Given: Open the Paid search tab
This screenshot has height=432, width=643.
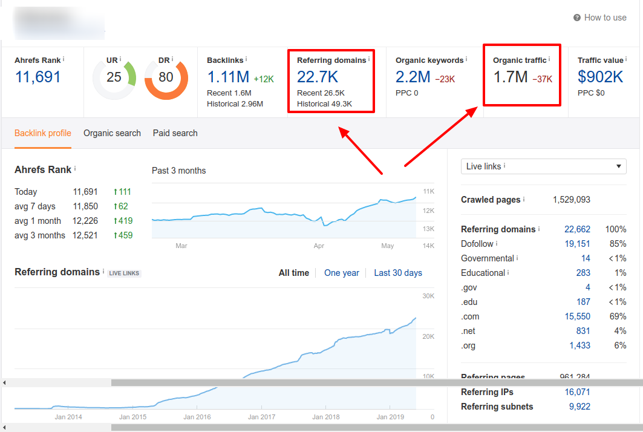Looking at the screenshot, I should coord(175,133).
